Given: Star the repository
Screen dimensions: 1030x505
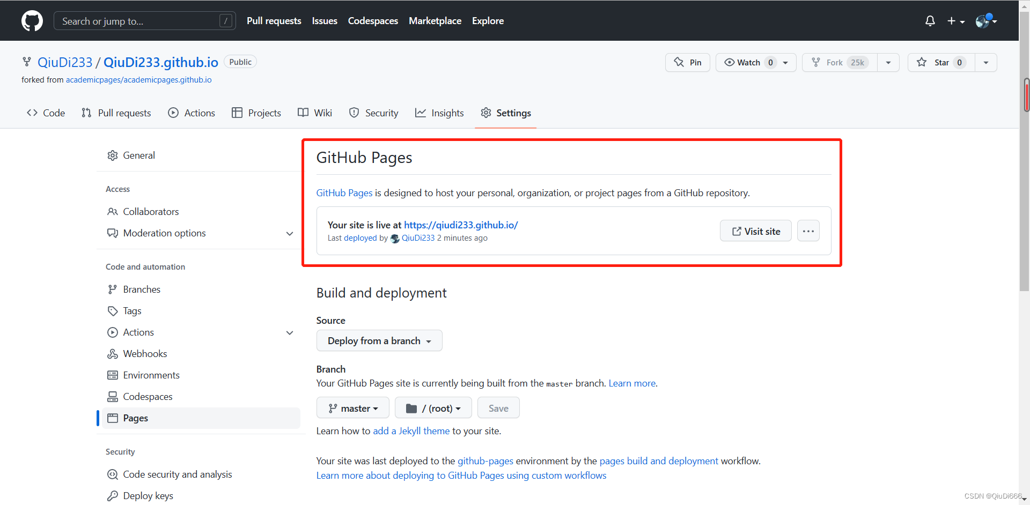Looking at the screenshot, I should coord(941,63).
